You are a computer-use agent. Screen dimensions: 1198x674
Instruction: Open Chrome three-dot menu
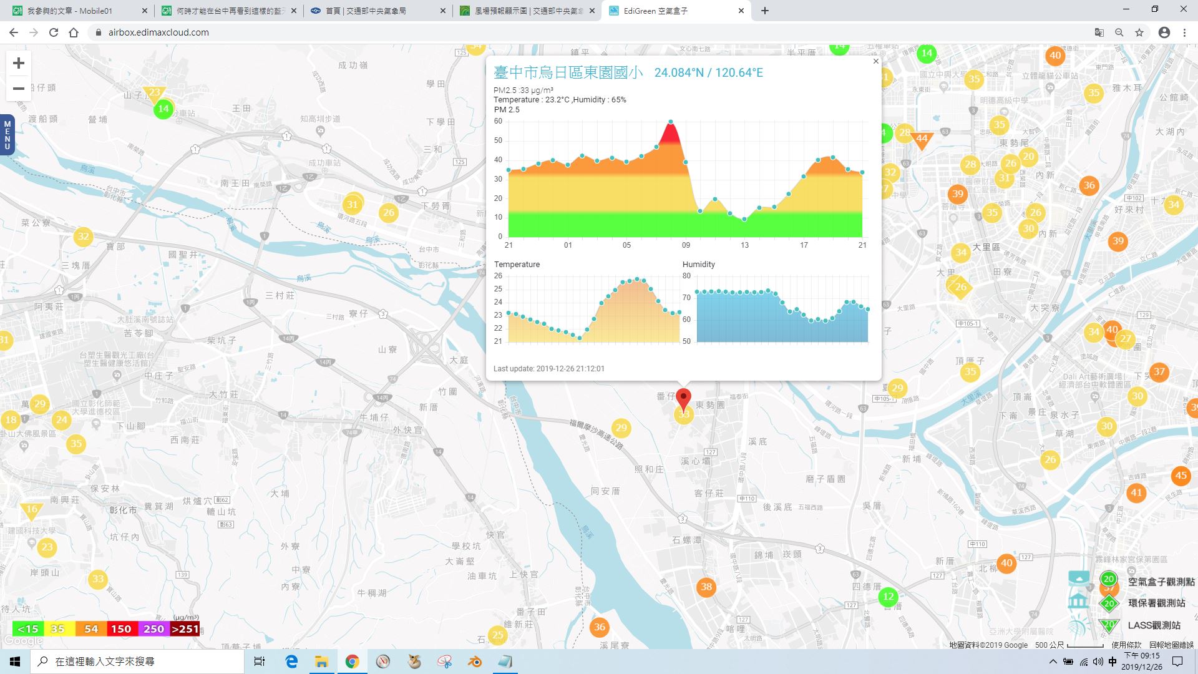[x=1184, y=32]
